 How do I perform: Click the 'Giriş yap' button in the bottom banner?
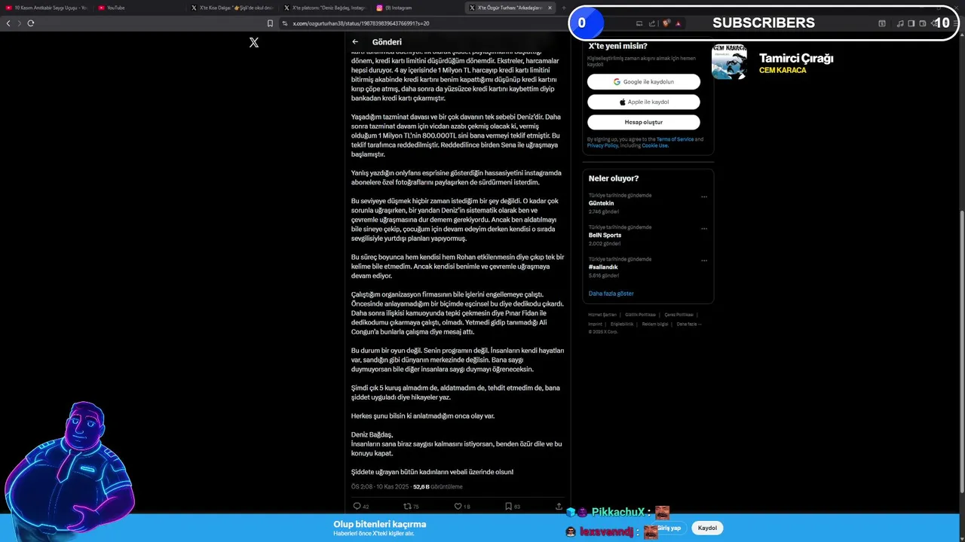pyautogui.click(x=669, y=528)
